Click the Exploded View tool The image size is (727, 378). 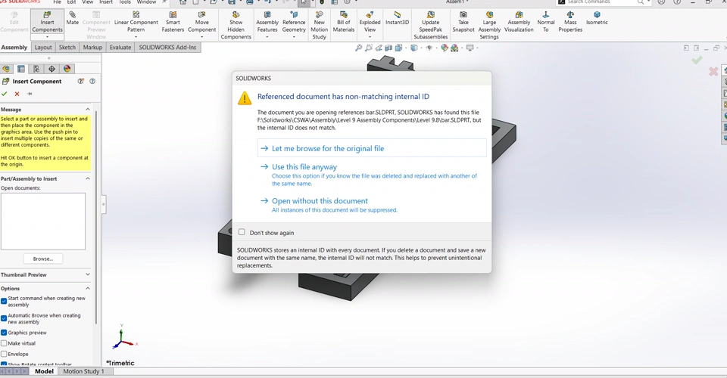click(x=370, y=22)
